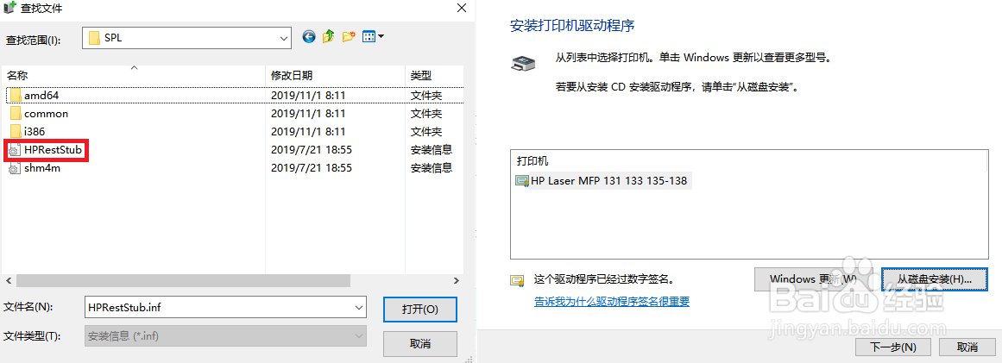Screen dimensions: 1002x363
Task: Select the shm4m file name
Action: click(x=42, y=169)
